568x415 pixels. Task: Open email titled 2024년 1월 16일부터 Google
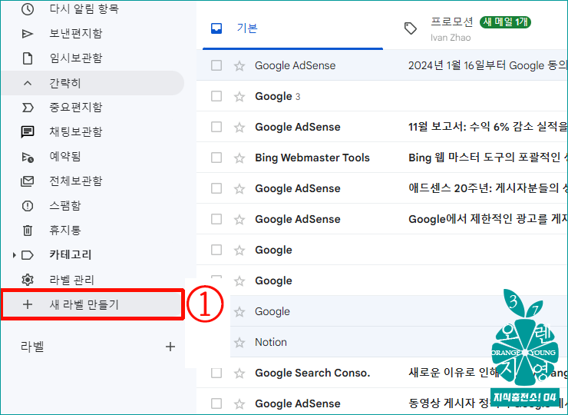point(487,65)
